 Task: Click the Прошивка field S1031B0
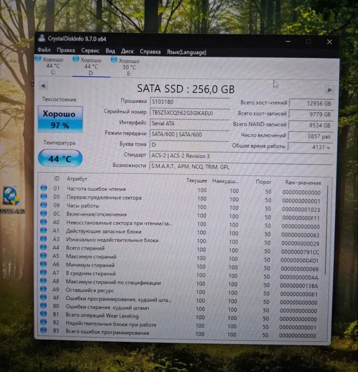click(189, 102)
